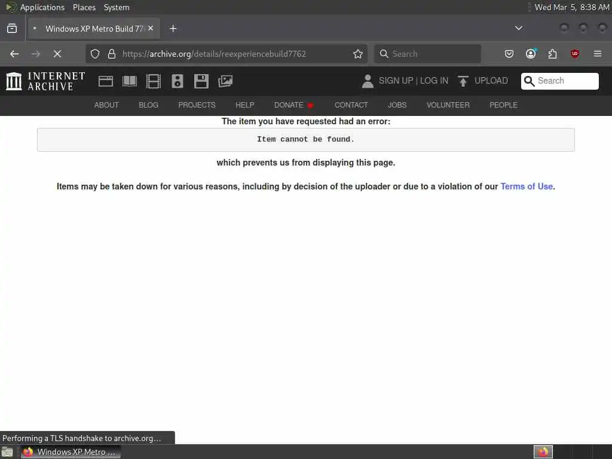612x459 pixels.
Task: Open the PROJECTS nav item
Action: (x=197, y=105)
